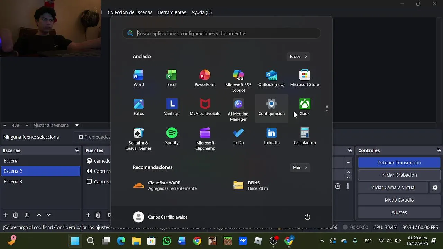Screen dimensions: 443x249
Task: Enable Modo Estudio
Action: pyautogui.click(x=399, y=200)
